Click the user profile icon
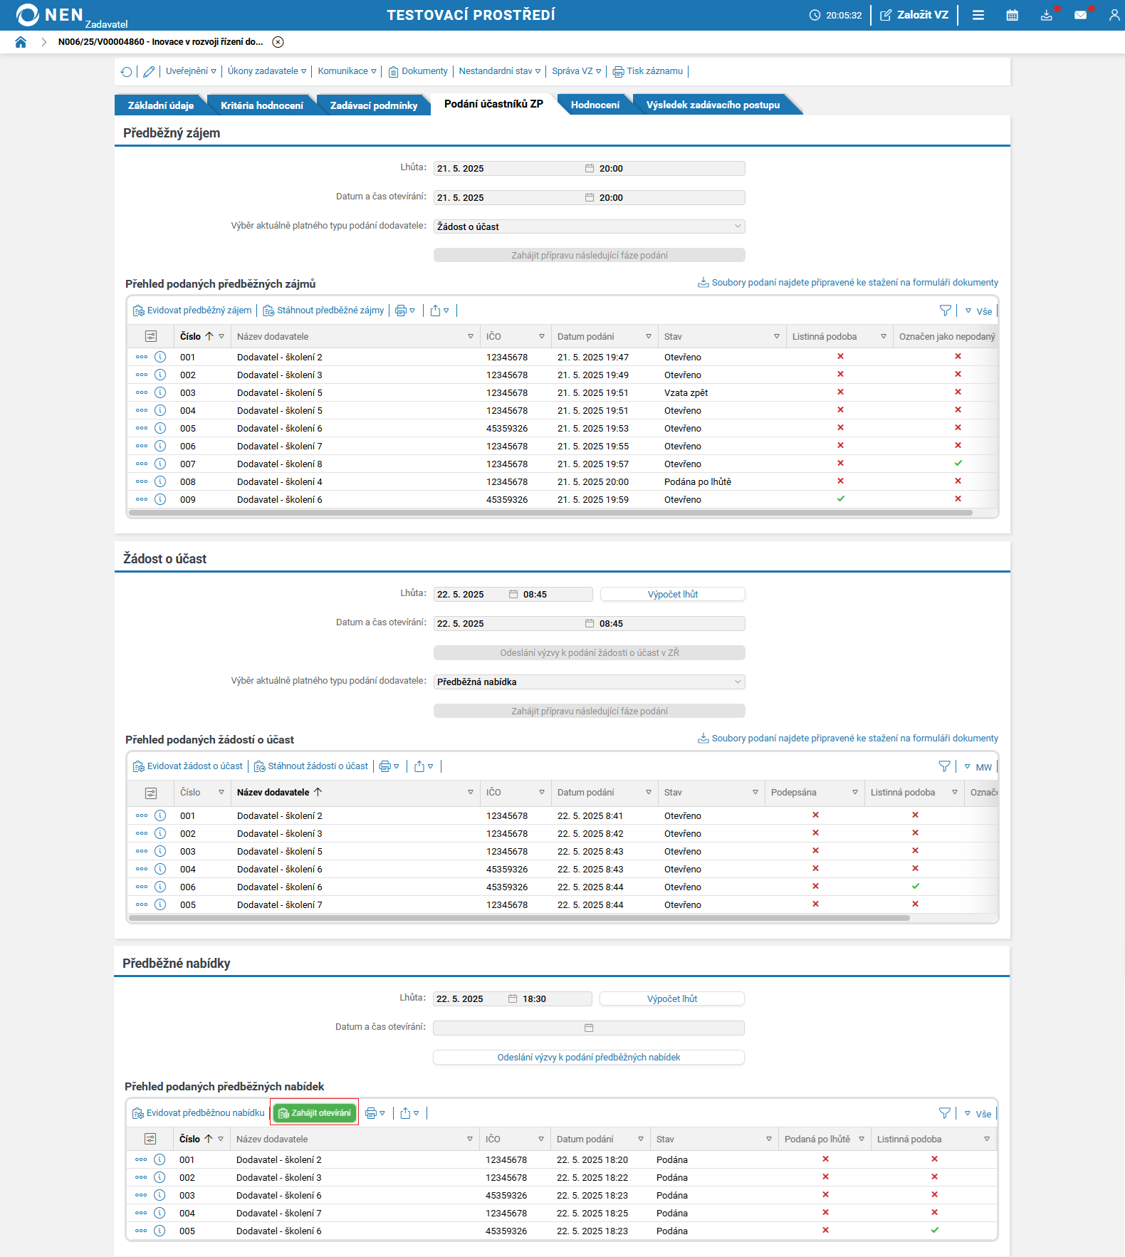Screen dimensions: 1125x1257 click(x=1114, y=15)
